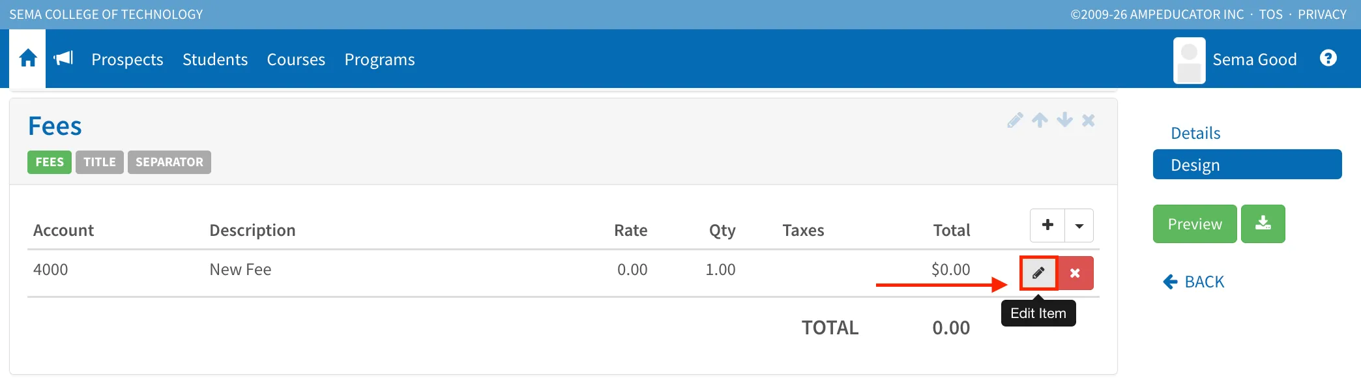Go to the home page icon
Viewport: 1361px width, 378px height.
[x=27, y=59]
